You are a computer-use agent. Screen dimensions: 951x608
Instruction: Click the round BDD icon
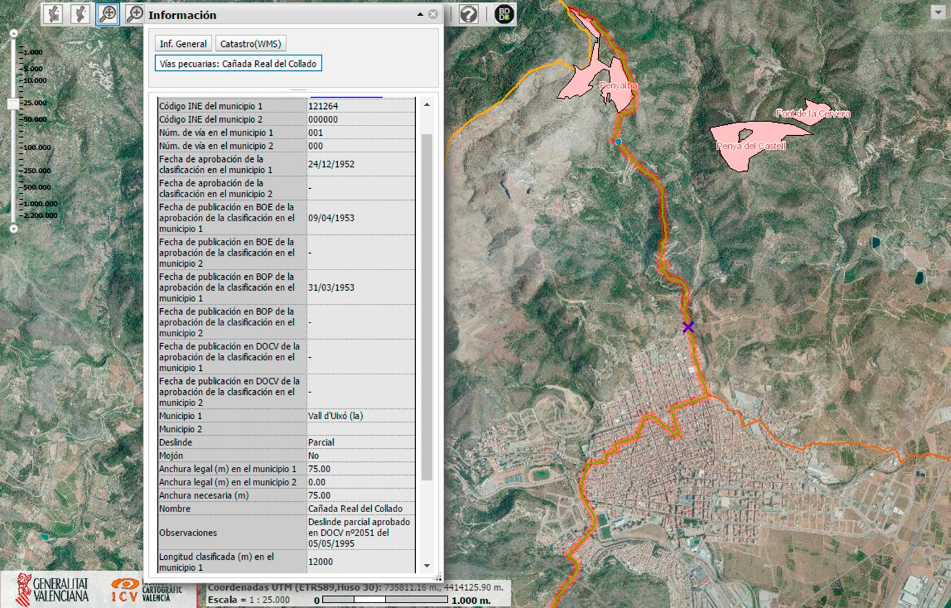pos(505,14)
